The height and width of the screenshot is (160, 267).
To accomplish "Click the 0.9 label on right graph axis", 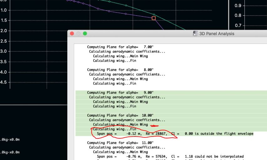I will pyautogui.click(x=238, y=6).
